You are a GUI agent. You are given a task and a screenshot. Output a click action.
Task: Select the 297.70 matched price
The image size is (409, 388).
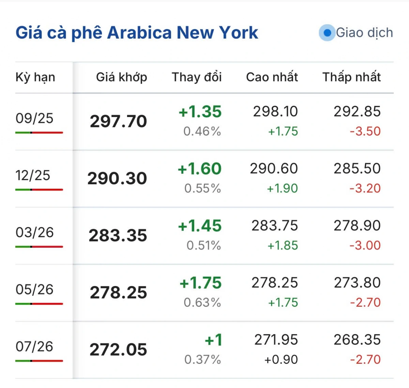(118, 121)
